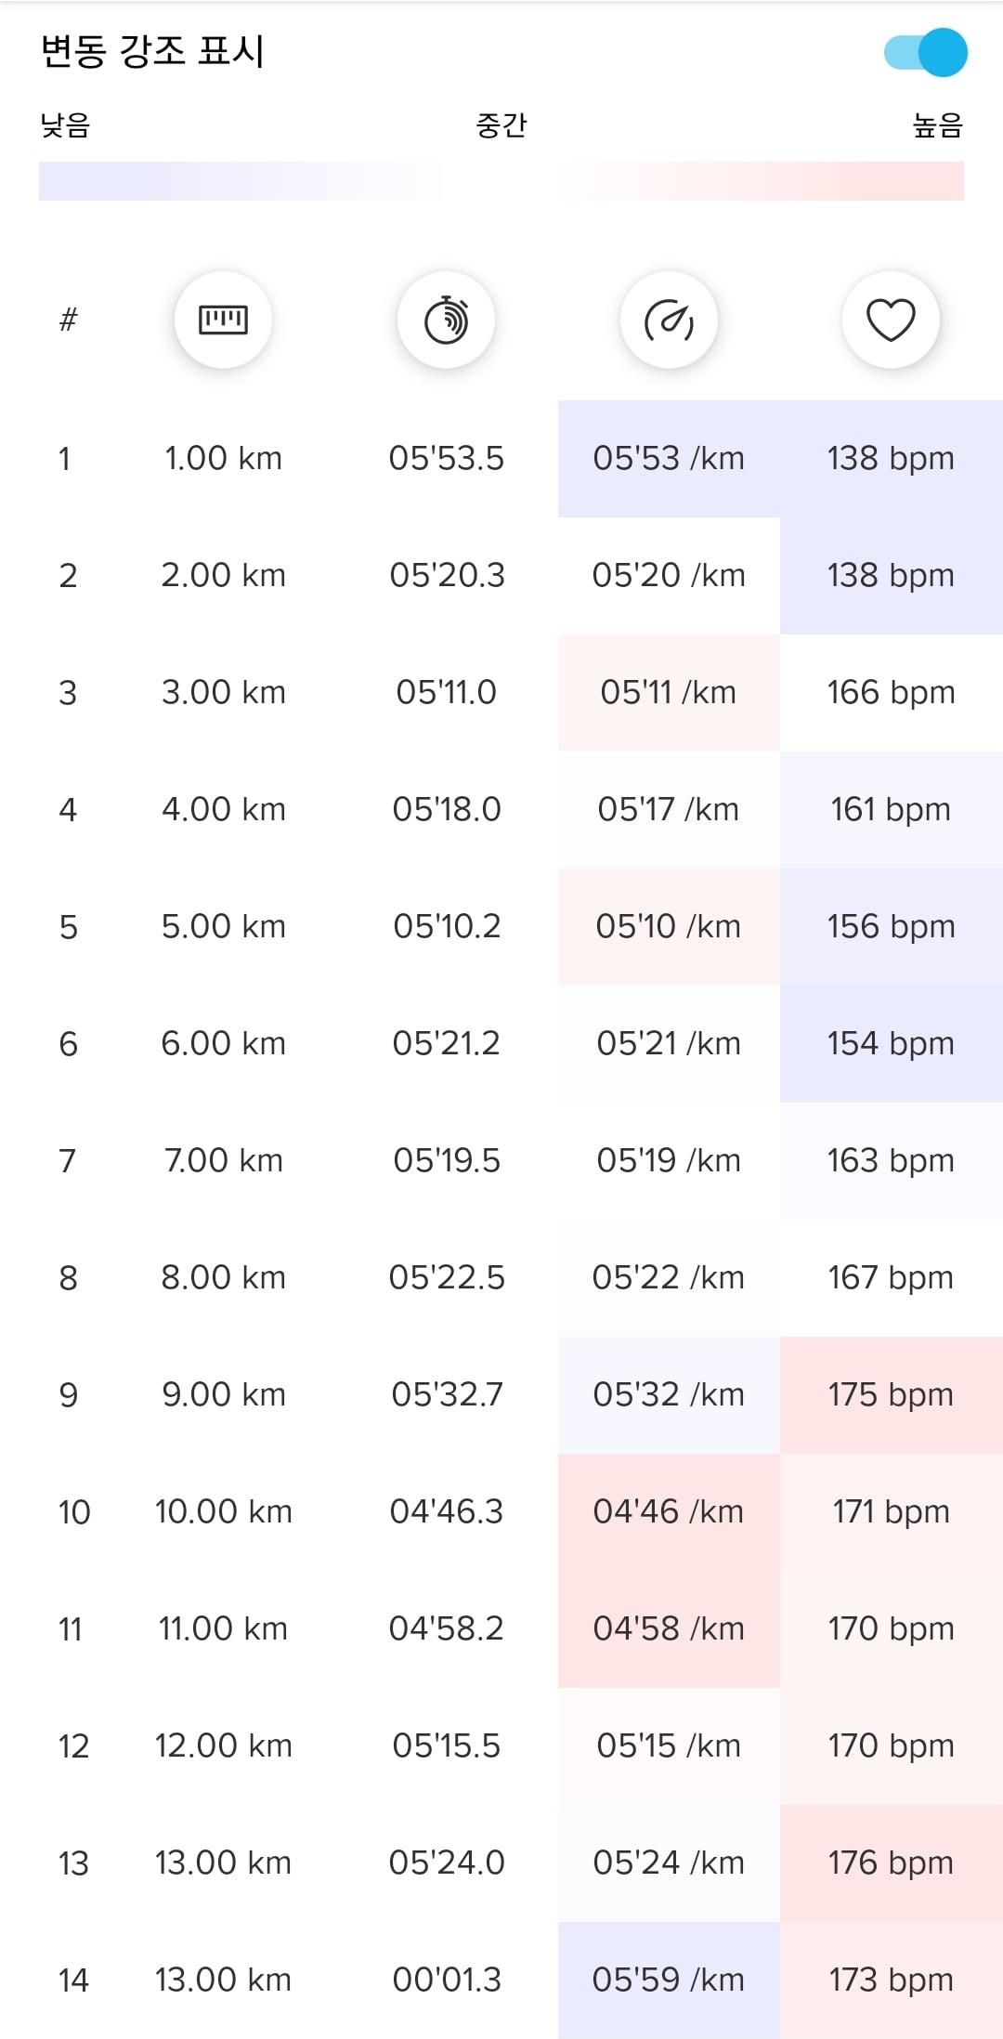Tap the # lap number column header
Image resolution: width=1003 pixels, height=2039 pixels.
click(68, 320)
